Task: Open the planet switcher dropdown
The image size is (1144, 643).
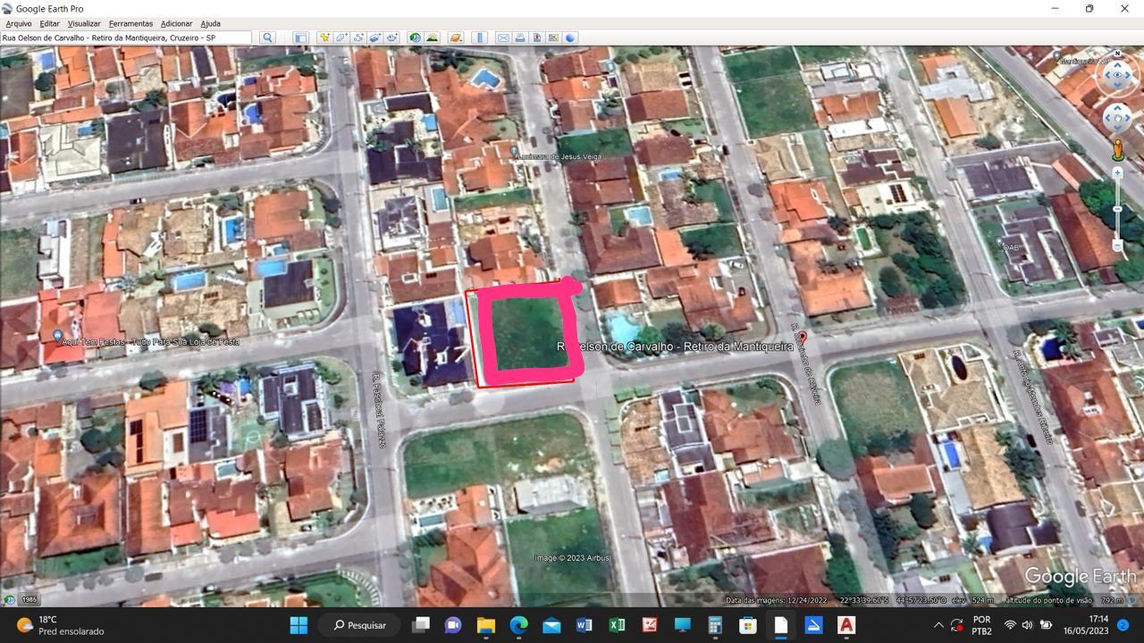Action: point(456,38)
